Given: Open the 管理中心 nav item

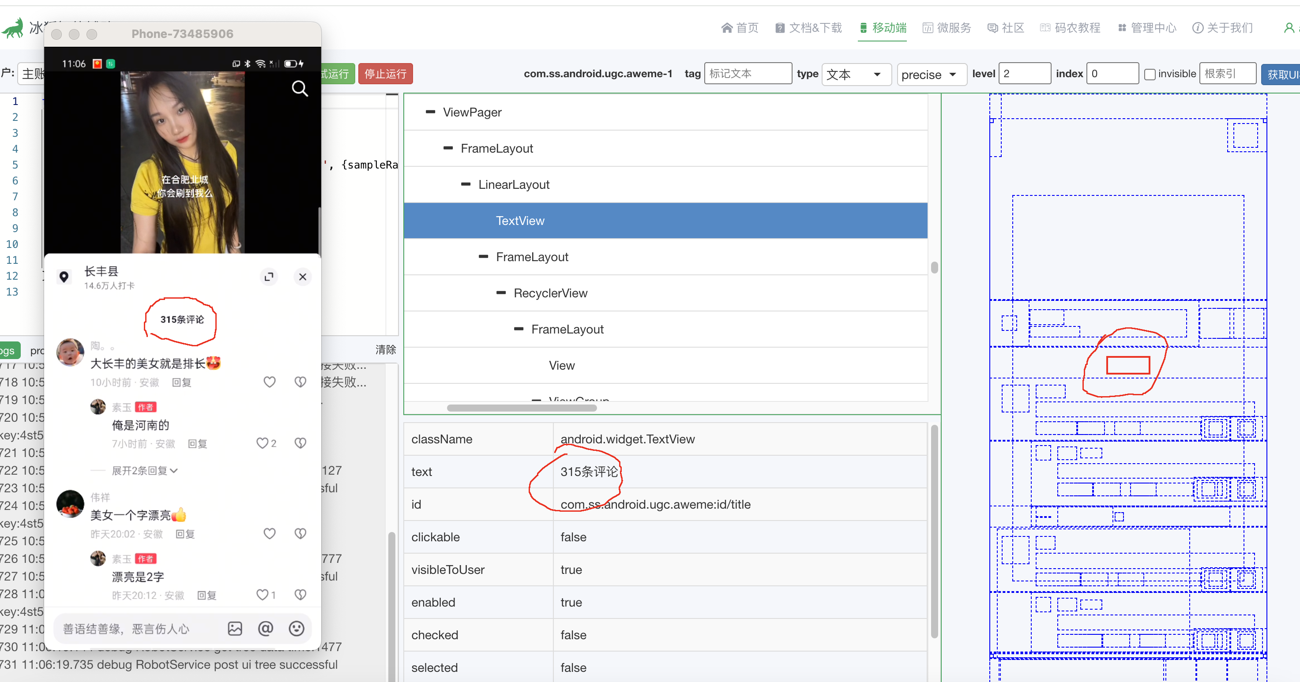Looking at the screenshot, I should [1146, 28].
